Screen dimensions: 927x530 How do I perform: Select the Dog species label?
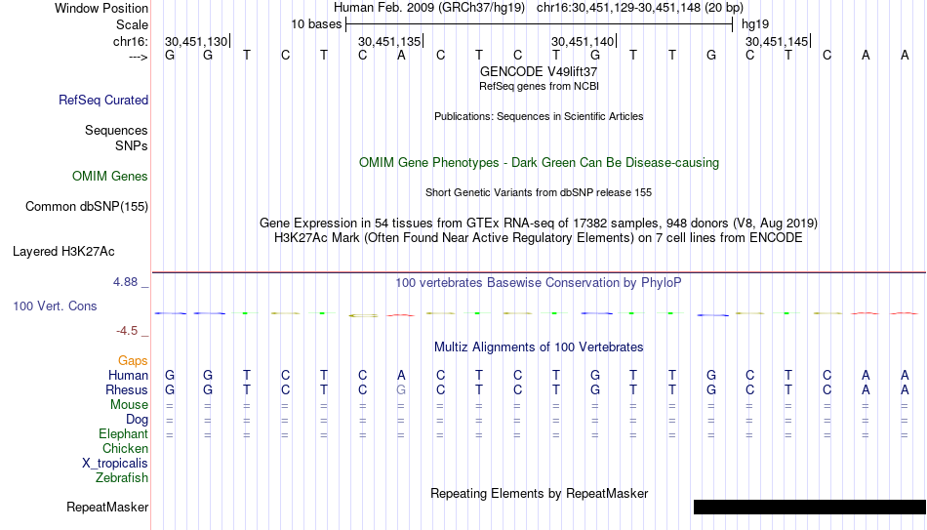click(x=138, y=420)
